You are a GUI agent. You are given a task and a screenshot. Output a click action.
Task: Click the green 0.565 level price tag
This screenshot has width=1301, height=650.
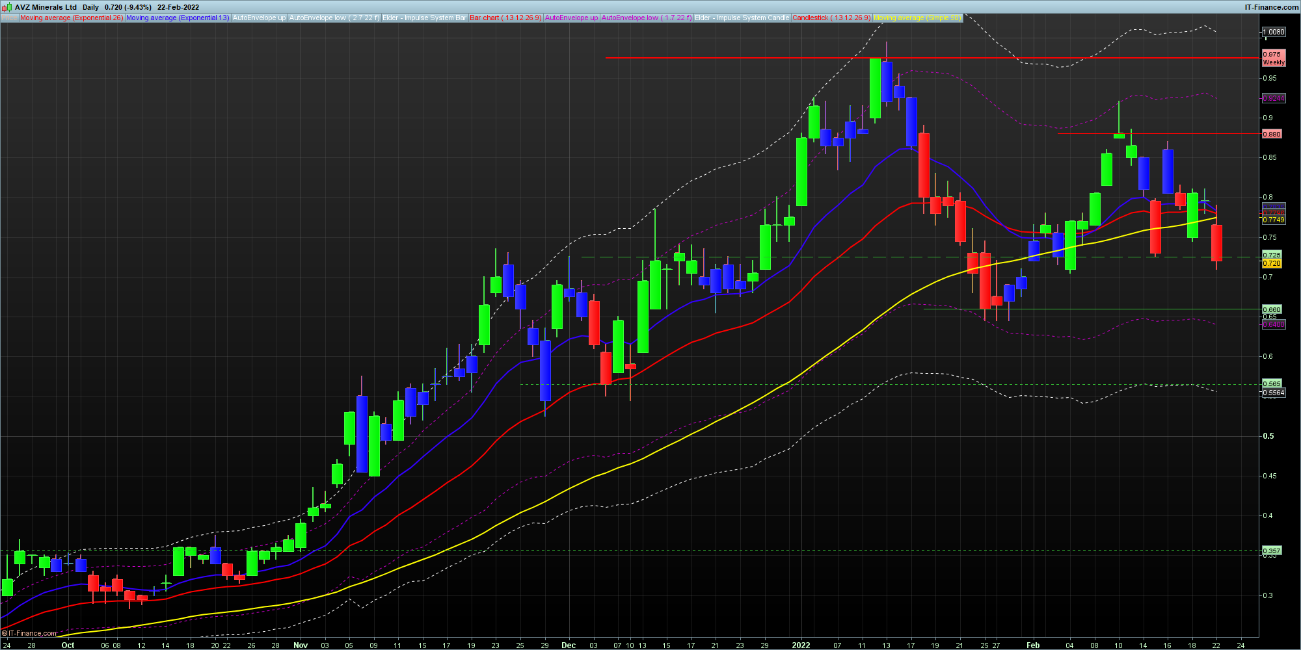click(x=1272, y=383)
